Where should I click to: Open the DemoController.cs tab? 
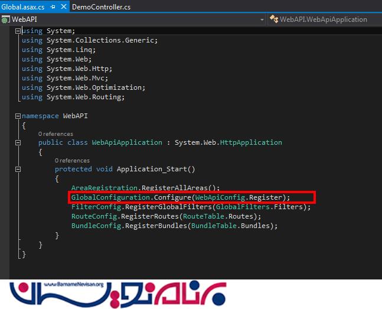coord(101,7)
